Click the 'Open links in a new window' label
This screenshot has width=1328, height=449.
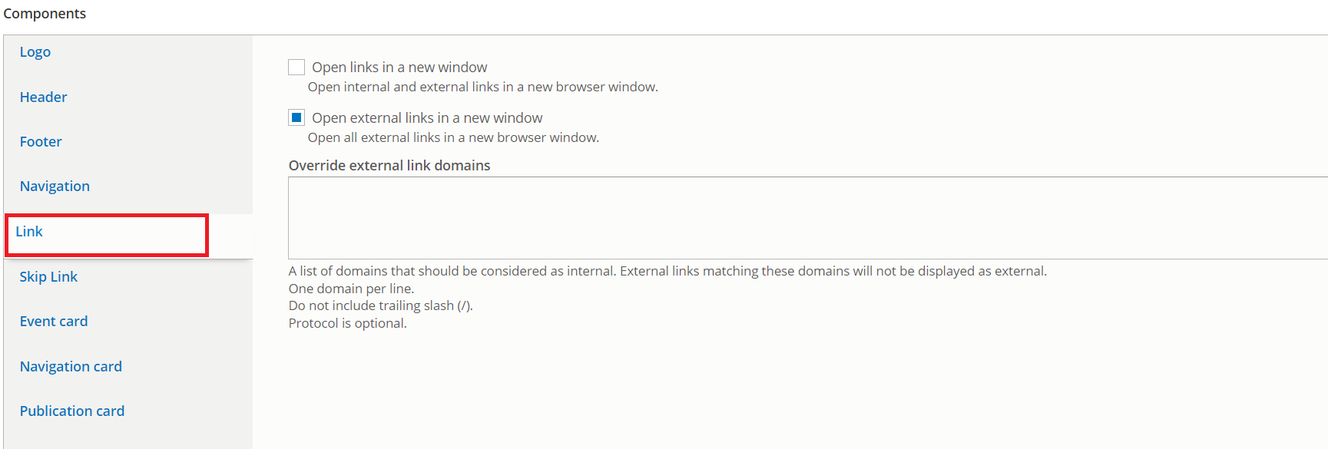click(x=399, y=67)
